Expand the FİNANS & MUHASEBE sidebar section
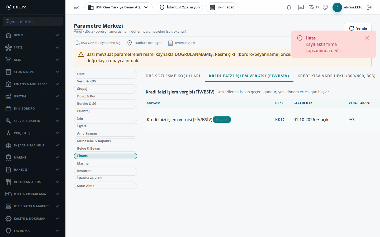This screenshot has width=380, height=237. point(32,84)
